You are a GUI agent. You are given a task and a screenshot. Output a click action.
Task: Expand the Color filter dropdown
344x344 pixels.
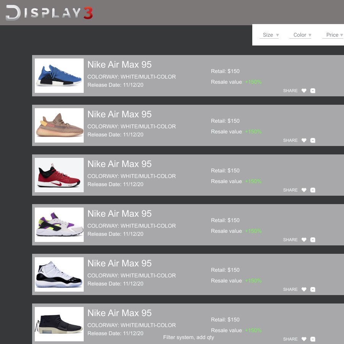tap(302, 35)
